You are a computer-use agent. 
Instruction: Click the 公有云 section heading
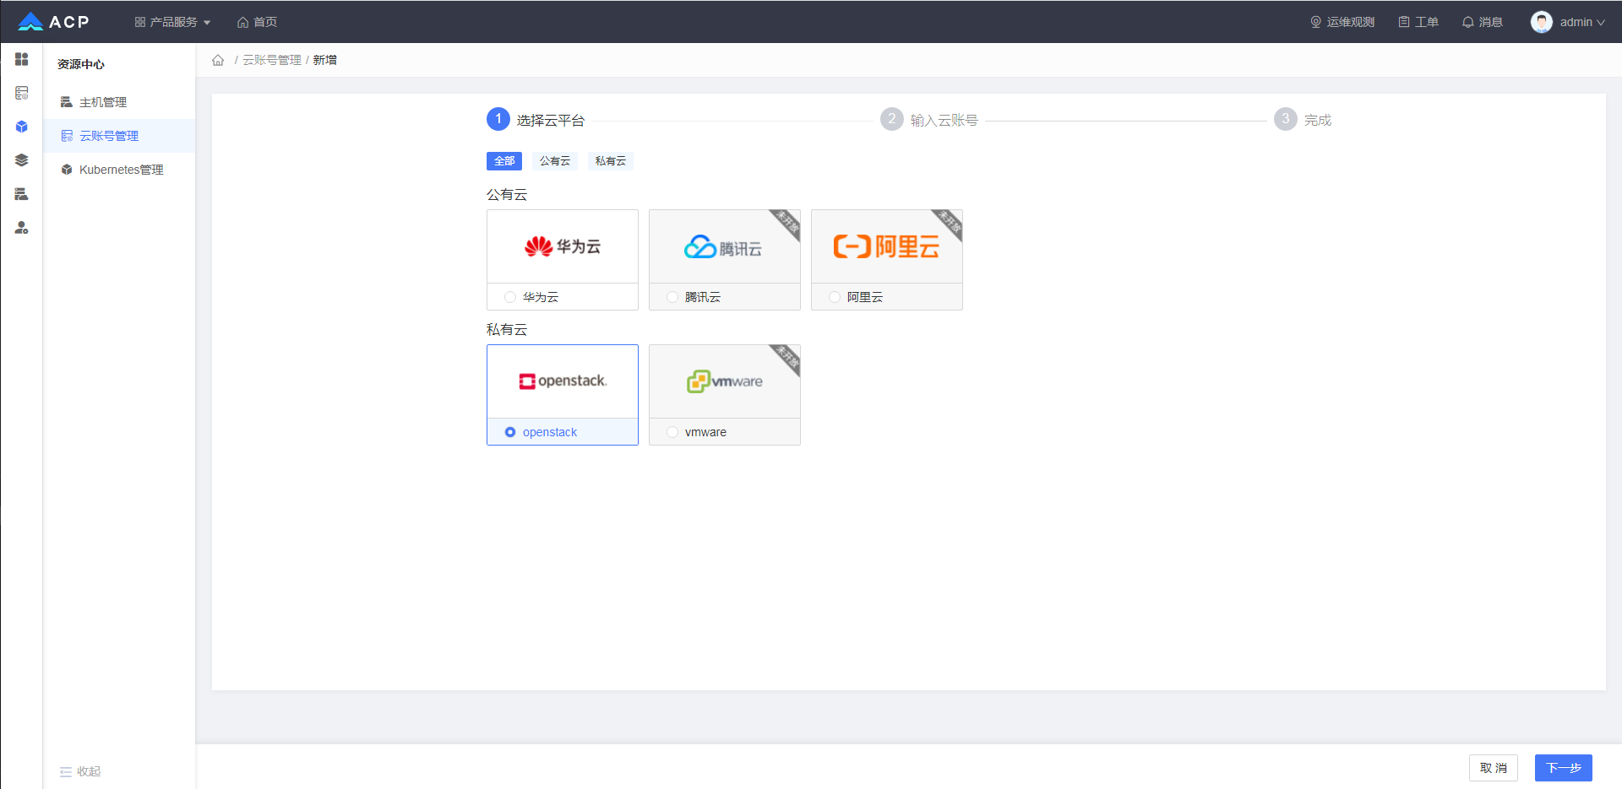click(x=507, y=195)
